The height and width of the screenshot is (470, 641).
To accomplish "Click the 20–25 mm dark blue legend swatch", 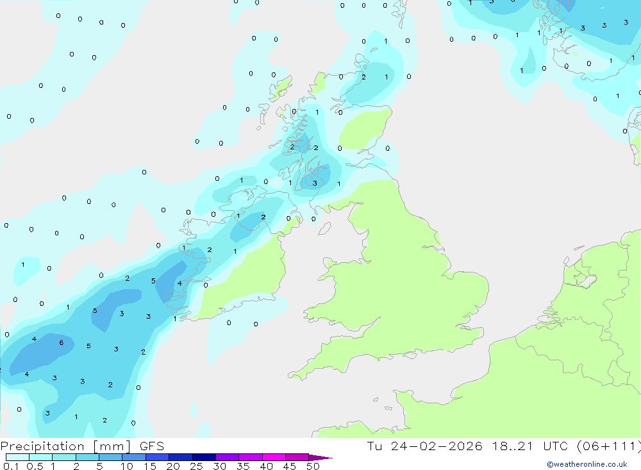I will point(181,457).
